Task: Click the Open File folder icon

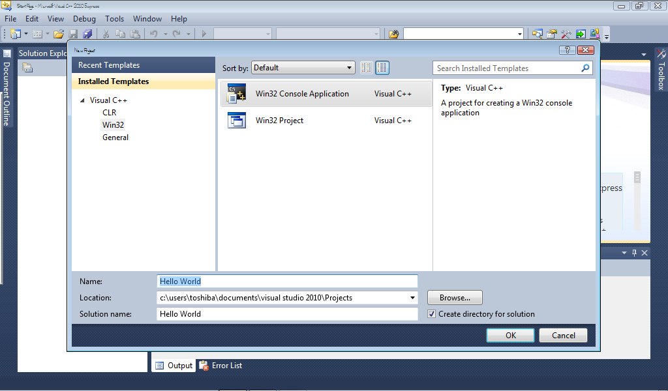Action: coord(58,34)
